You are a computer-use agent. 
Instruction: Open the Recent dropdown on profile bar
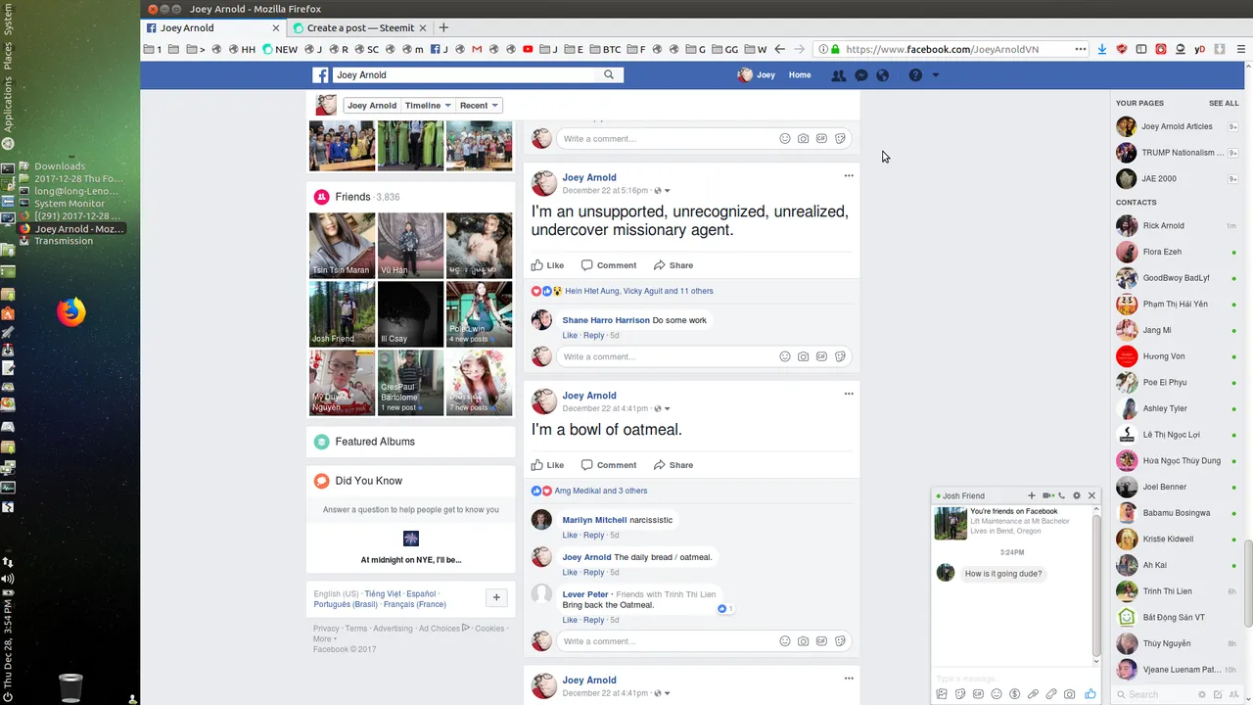point(479,106)
